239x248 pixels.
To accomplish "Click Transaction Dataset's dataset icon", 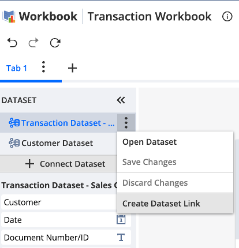I will (14, 123).
